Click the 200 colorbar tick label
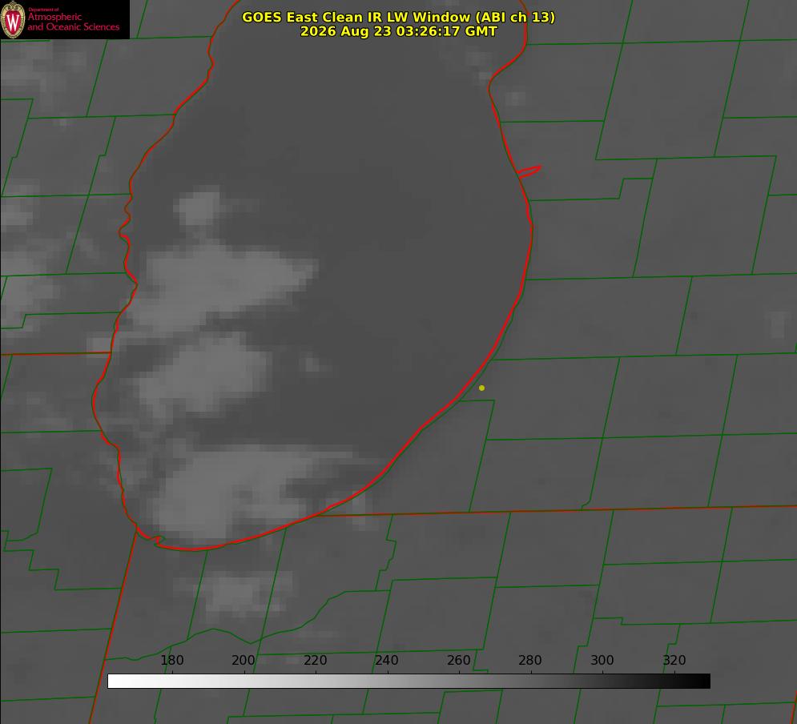Viewport: 797px width, 724px height. pyautogui.click(x=244, y=660)
